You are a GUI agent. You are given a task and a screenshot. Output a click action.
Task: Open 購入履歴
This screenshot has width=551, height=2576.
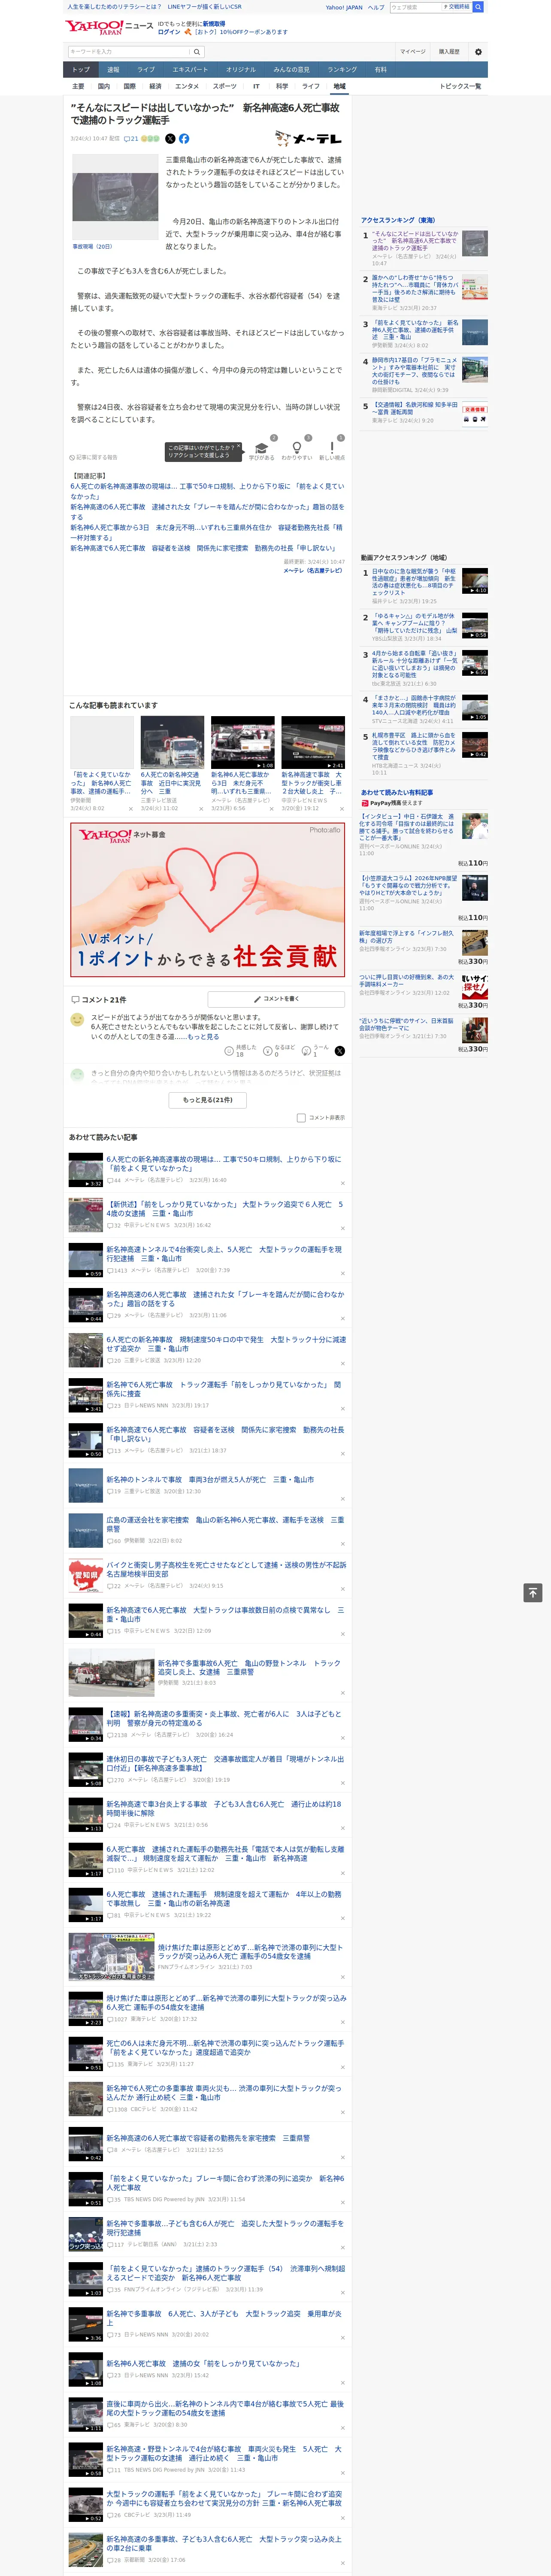click(449, 52)
